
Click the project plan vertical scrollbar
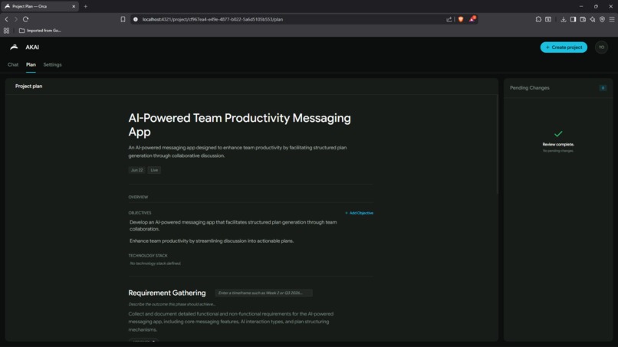coord(498,145)
